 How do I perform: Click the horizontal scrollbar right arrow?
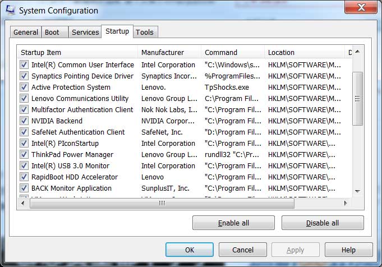click(346, 203)
